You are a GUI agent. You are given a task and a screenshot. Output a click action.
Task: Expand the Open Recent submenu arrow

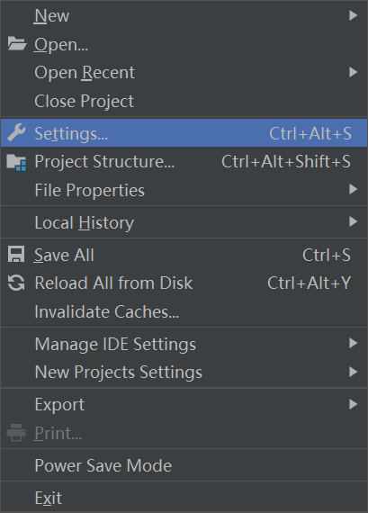353,72
